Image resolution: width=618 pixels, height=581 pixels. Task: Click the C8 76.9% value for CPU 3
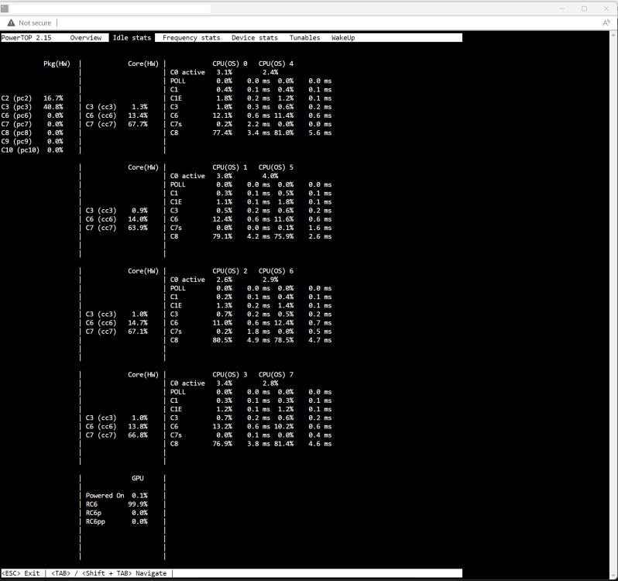click(222, 444)
